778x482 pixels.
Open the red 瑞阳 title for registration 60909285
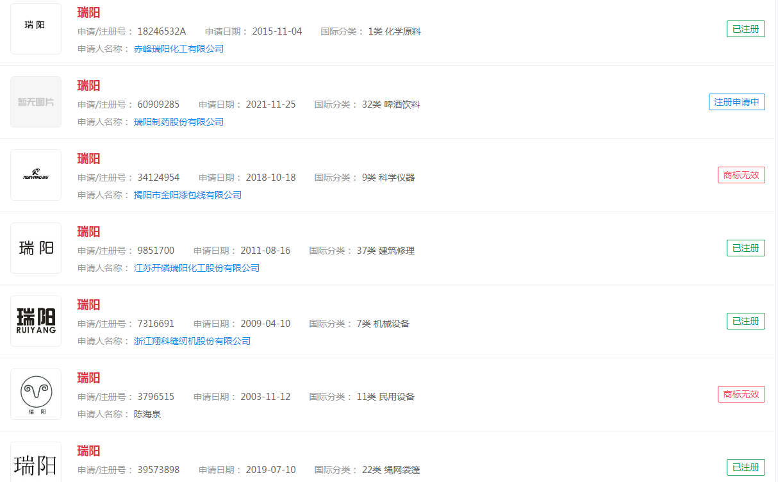88,86
